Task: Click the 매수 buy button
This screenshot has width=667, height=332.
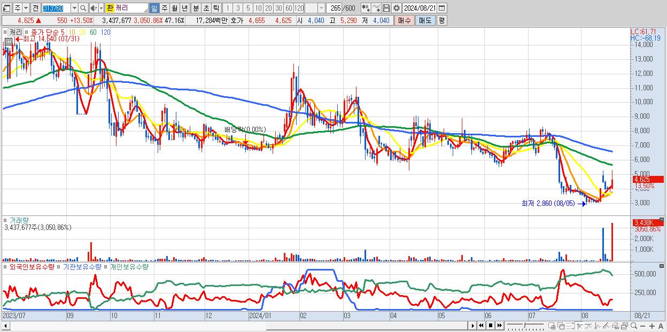Action: [x=405, y=20]
